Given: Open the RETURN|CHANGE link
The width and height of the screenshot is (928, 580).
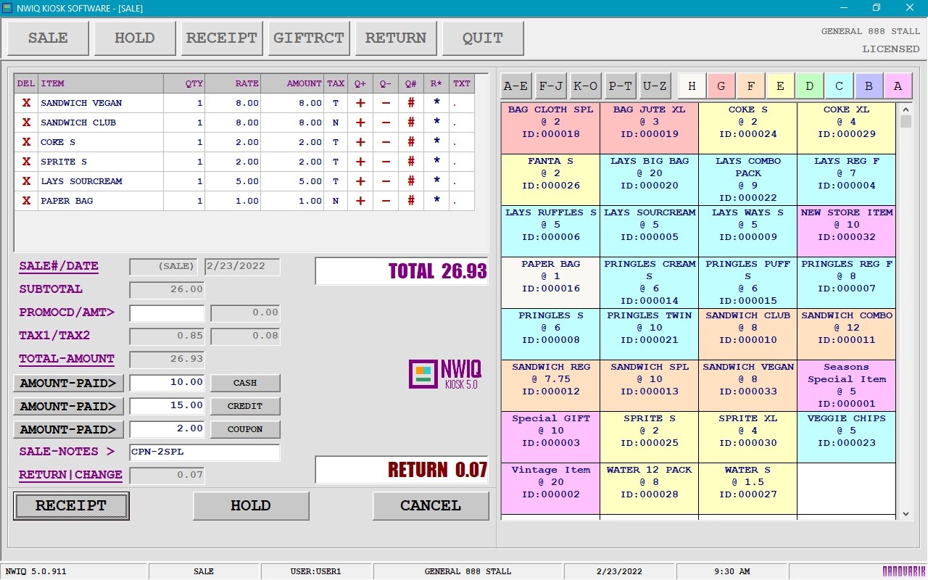Looking at the screenshot, I should (x=70, y=475).
